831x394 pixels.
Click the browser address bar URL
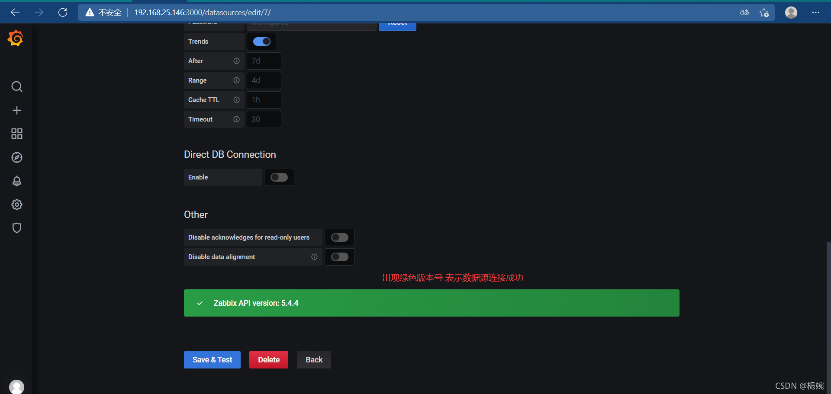pos(203,13)
